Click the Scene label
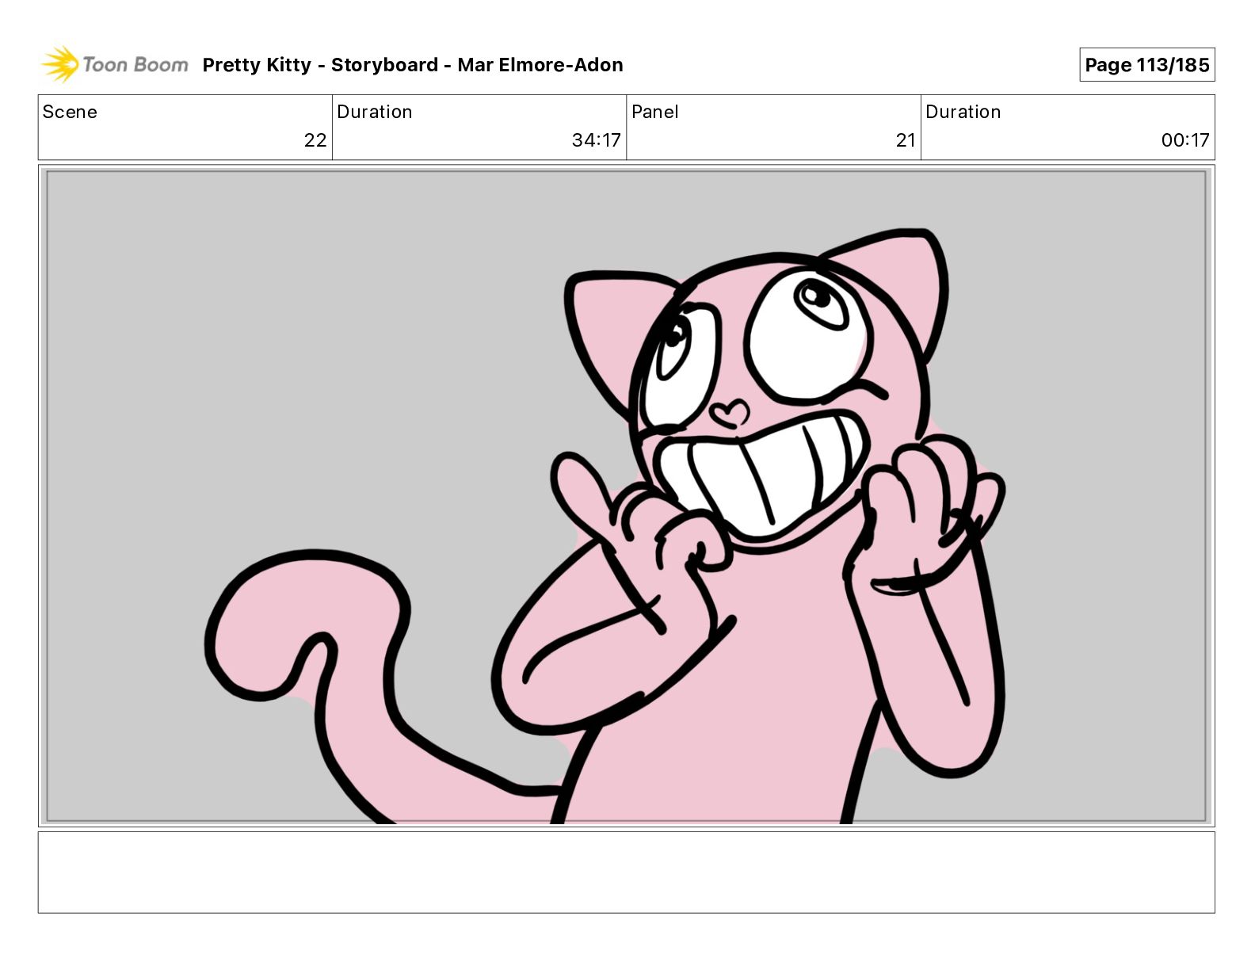The image size is (1255, 970). (70, 112)
